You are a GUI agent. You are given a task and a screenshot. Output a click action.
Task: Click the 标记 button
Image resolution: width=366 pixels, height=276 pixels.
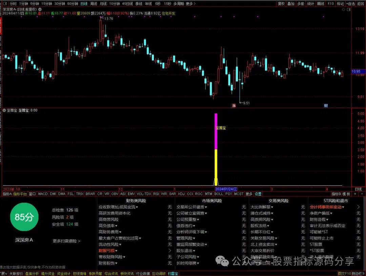340,4
